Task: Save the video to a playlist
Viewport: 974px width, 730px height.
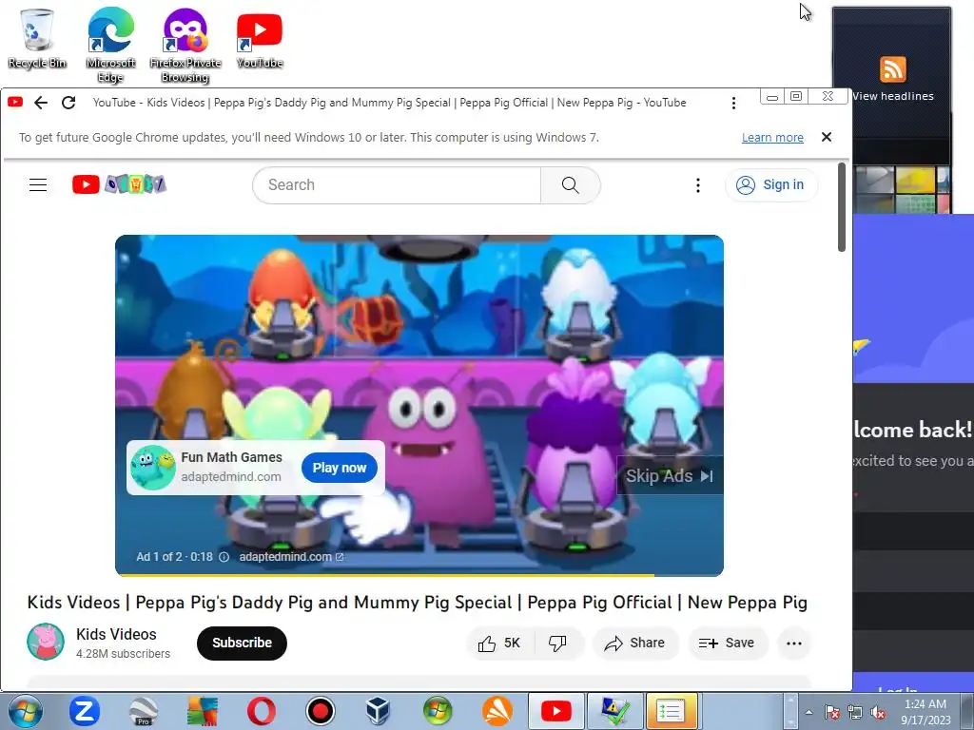Action: click(728, 644)
